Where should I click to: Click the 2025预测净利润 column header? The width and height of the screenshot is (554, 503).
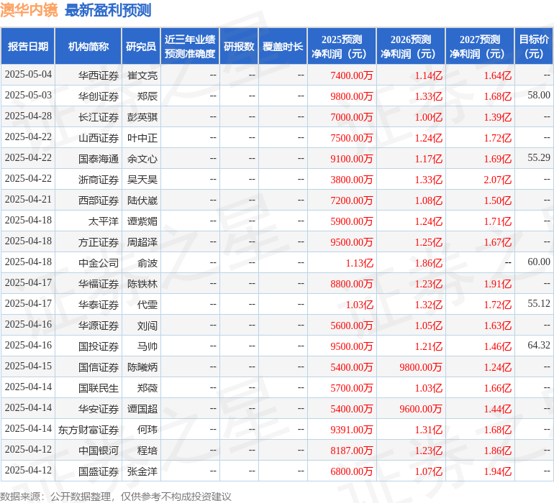[x=342, y=46]
